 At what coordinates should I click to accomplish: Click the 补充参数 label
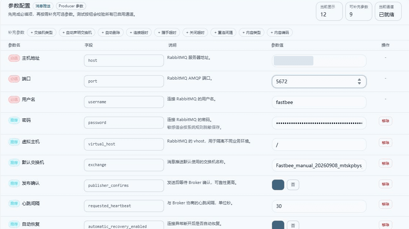coord(16,33)
